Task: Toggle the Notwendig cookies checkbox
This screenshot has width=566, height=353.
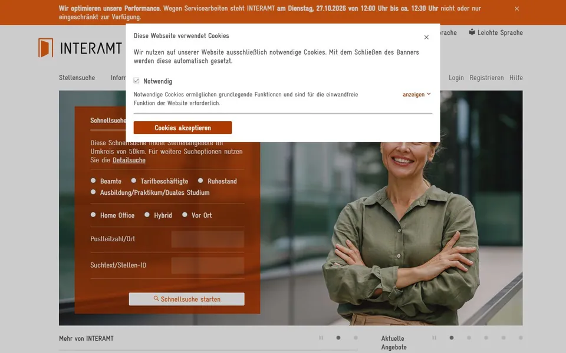Action: click(136, 81)
